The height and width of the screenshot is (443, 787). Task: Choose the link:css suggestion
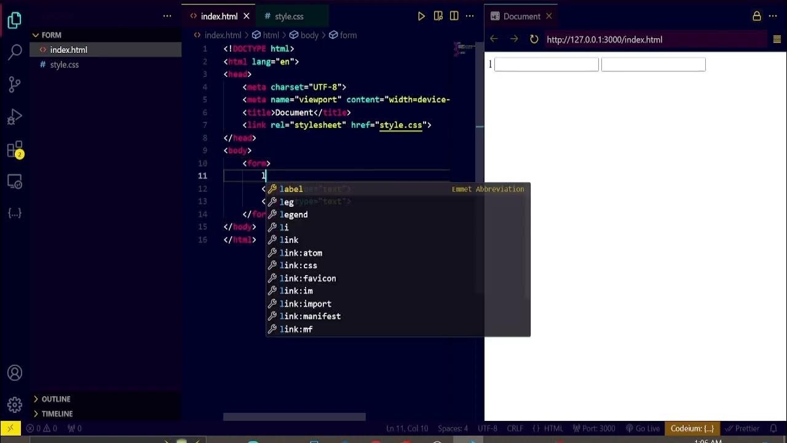pos(398,266)
